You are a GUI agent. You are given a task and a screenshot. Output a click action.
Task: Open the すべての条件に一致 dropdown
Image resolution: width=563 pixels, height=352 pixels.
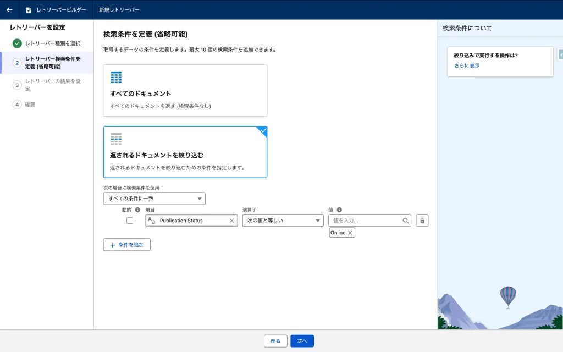154,199
